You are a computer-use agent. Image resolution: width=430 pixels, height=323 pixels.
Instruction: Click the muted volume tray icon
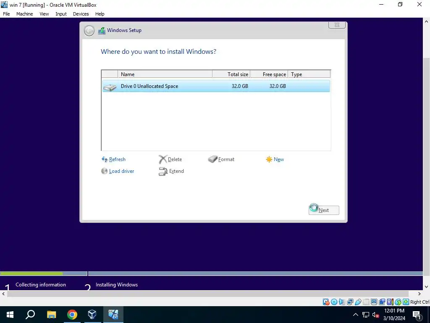[376, 315]
